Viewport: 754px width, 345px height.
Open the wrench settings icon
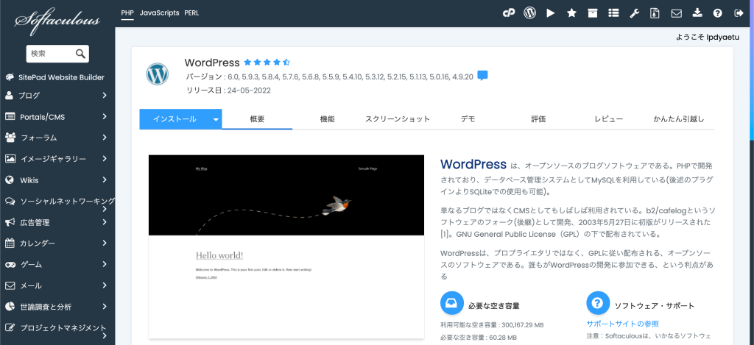coord(634,13)
